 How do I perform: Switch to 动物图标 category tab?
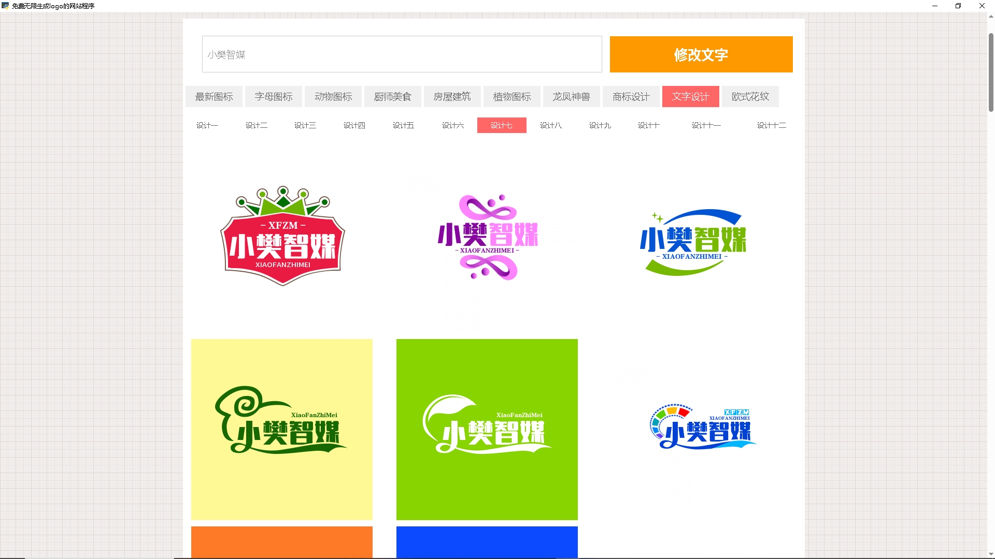[333, 97]
